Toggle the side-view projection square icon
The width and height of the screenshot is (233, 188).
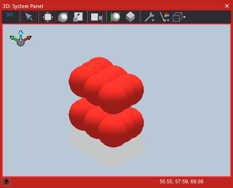pyautogui.click(x=97, y=17)
